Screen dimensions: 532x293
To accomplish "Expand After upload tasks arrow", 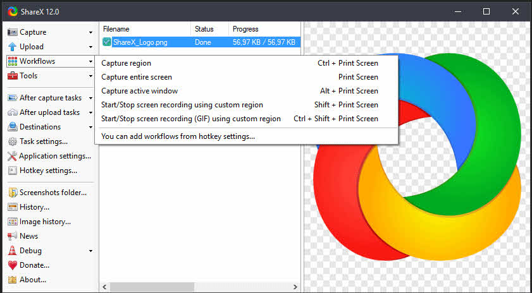I will coord(90,113).
